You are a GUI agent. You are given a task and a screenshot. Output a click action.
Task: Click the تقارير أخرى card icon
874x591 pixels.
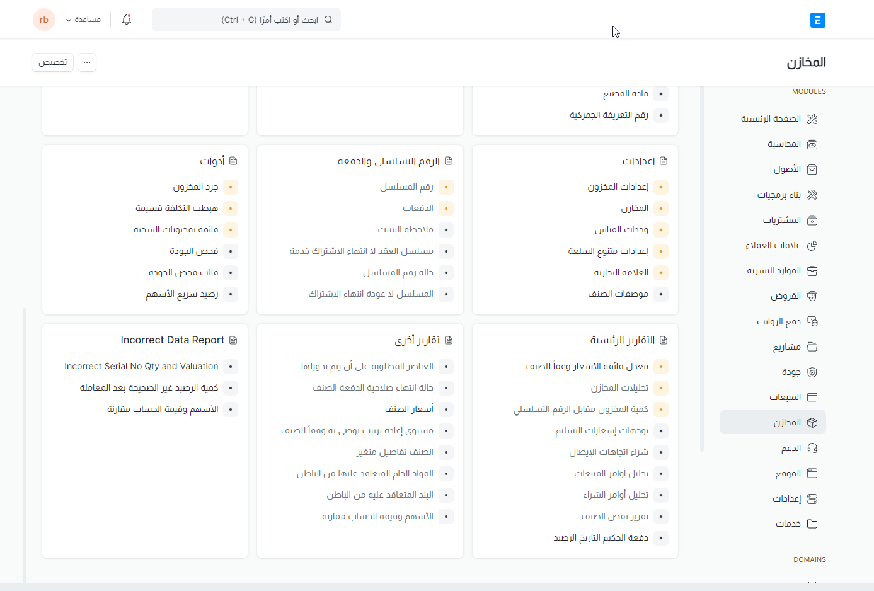pyautogui.click(x=449, y=340)
